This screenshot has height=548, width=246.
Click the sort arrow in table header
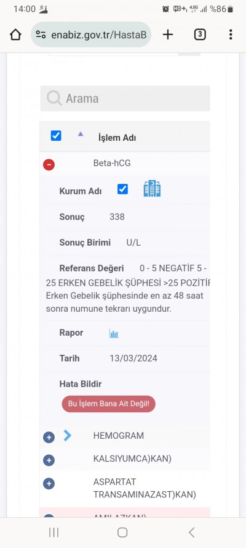click(x=81, y=134)
